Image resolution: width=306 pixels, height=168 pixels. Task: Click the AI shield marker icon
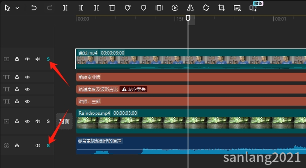coord(128,8)
